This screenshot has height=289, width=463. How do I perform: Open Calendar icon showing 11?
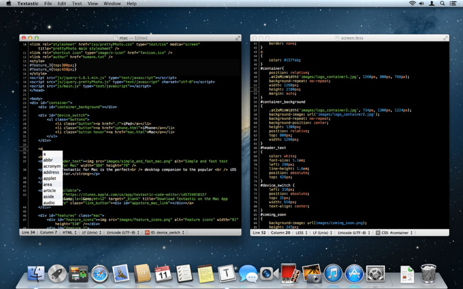(163, 273)
